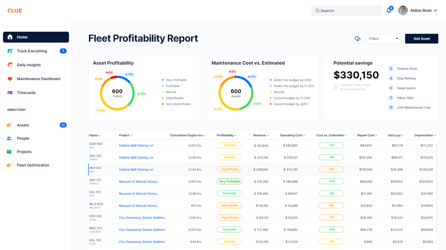
Task: Open the Fleet Optimization icon
Action: 9,165
